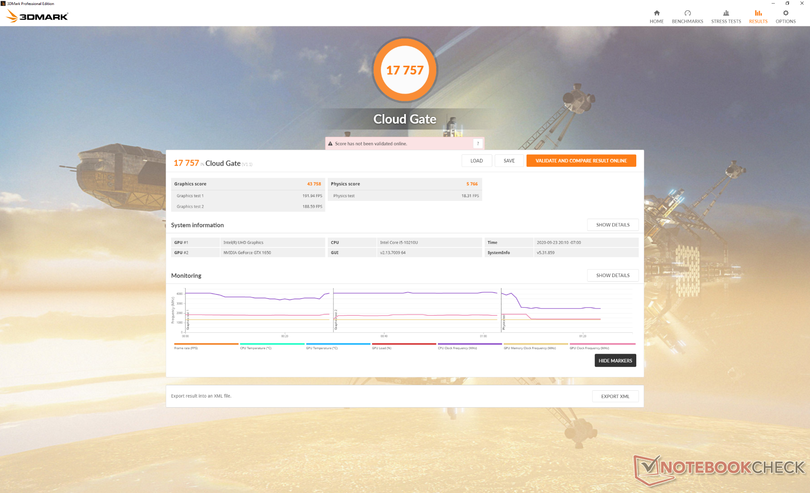Toggle GPU Memory Clock Frequency yellow legend
Screen dimensions: 810x493
(x=536, y=346)
